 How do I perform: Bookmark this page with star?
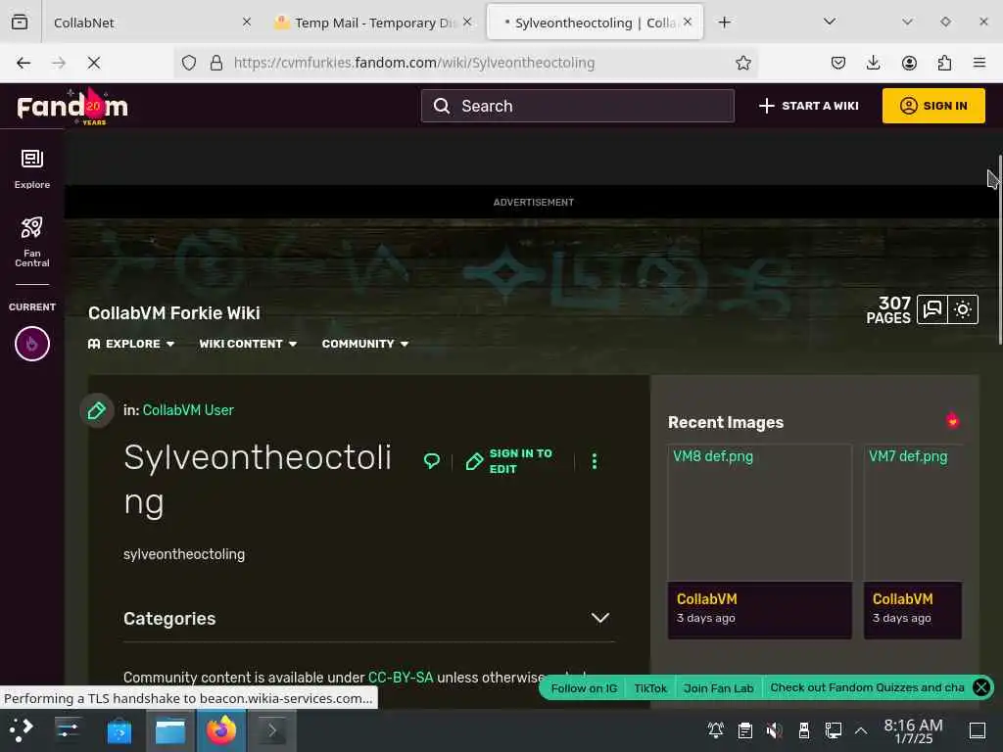[x=742, y=63]
